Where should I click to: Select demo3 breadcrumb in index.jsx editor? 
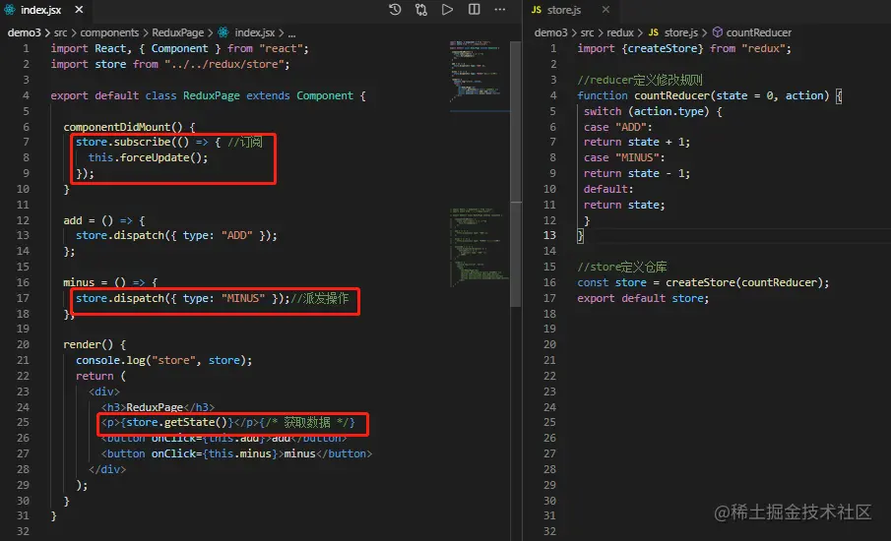(x=24, y=32)
